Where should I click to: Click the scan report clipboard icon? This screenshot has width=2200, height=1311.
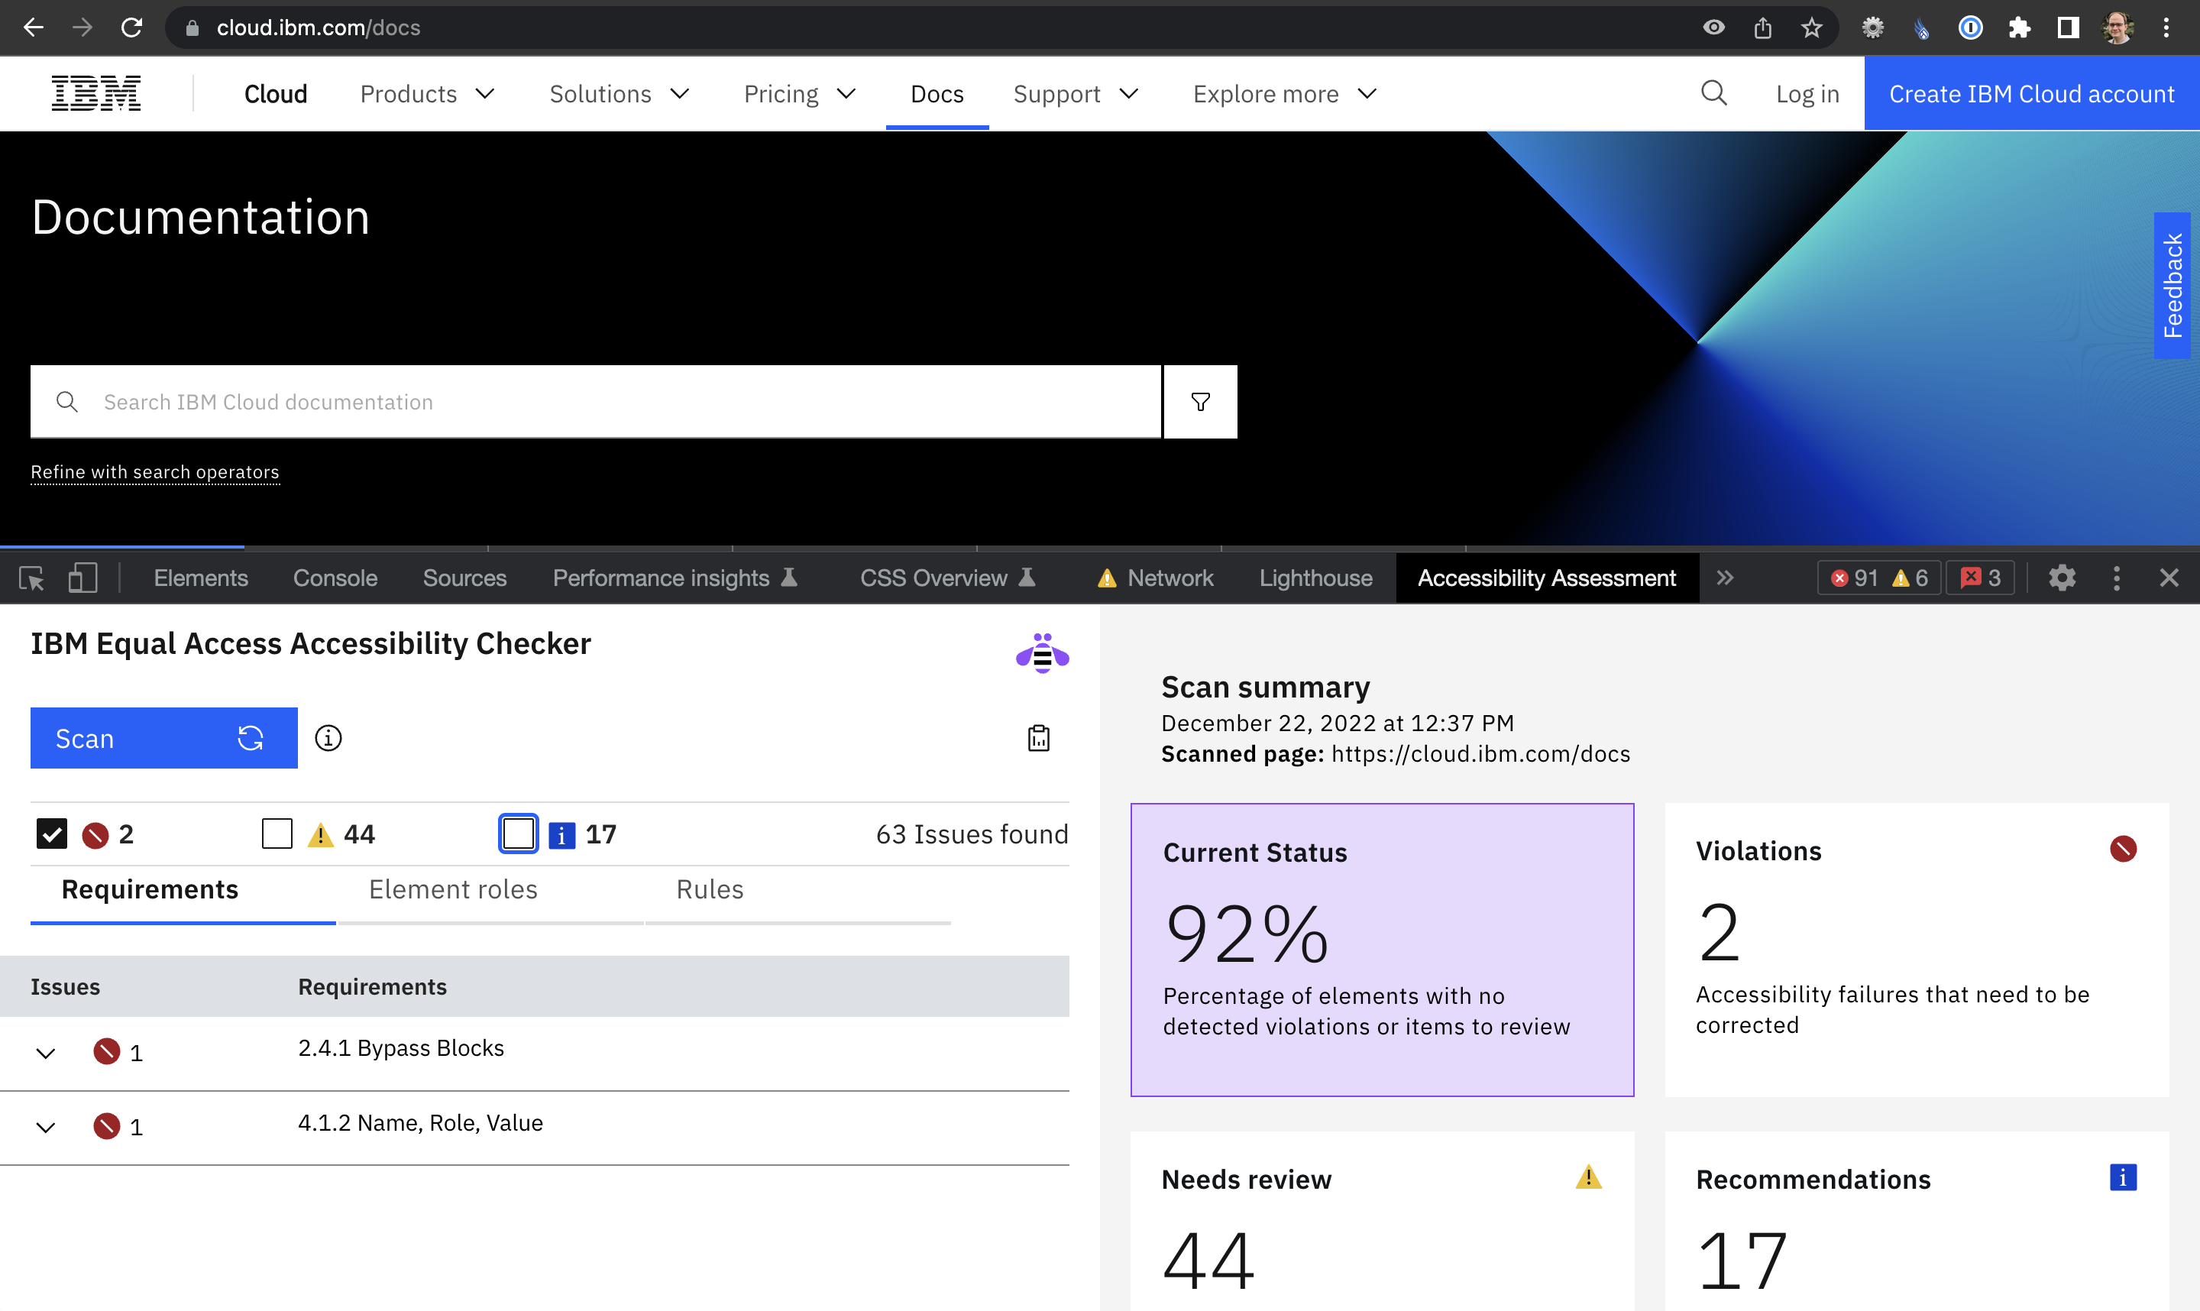pyautogui.click(x=1039, y=738)
